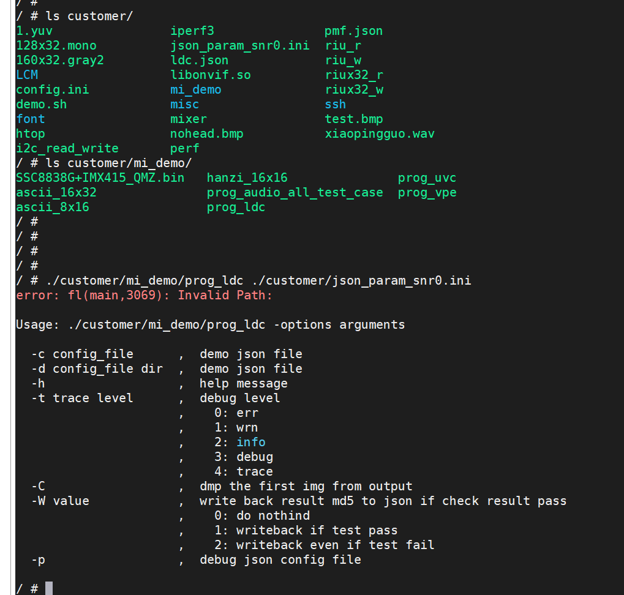Click the -W value option text
This screenshot has height=595, width=624.
(60, 501)
